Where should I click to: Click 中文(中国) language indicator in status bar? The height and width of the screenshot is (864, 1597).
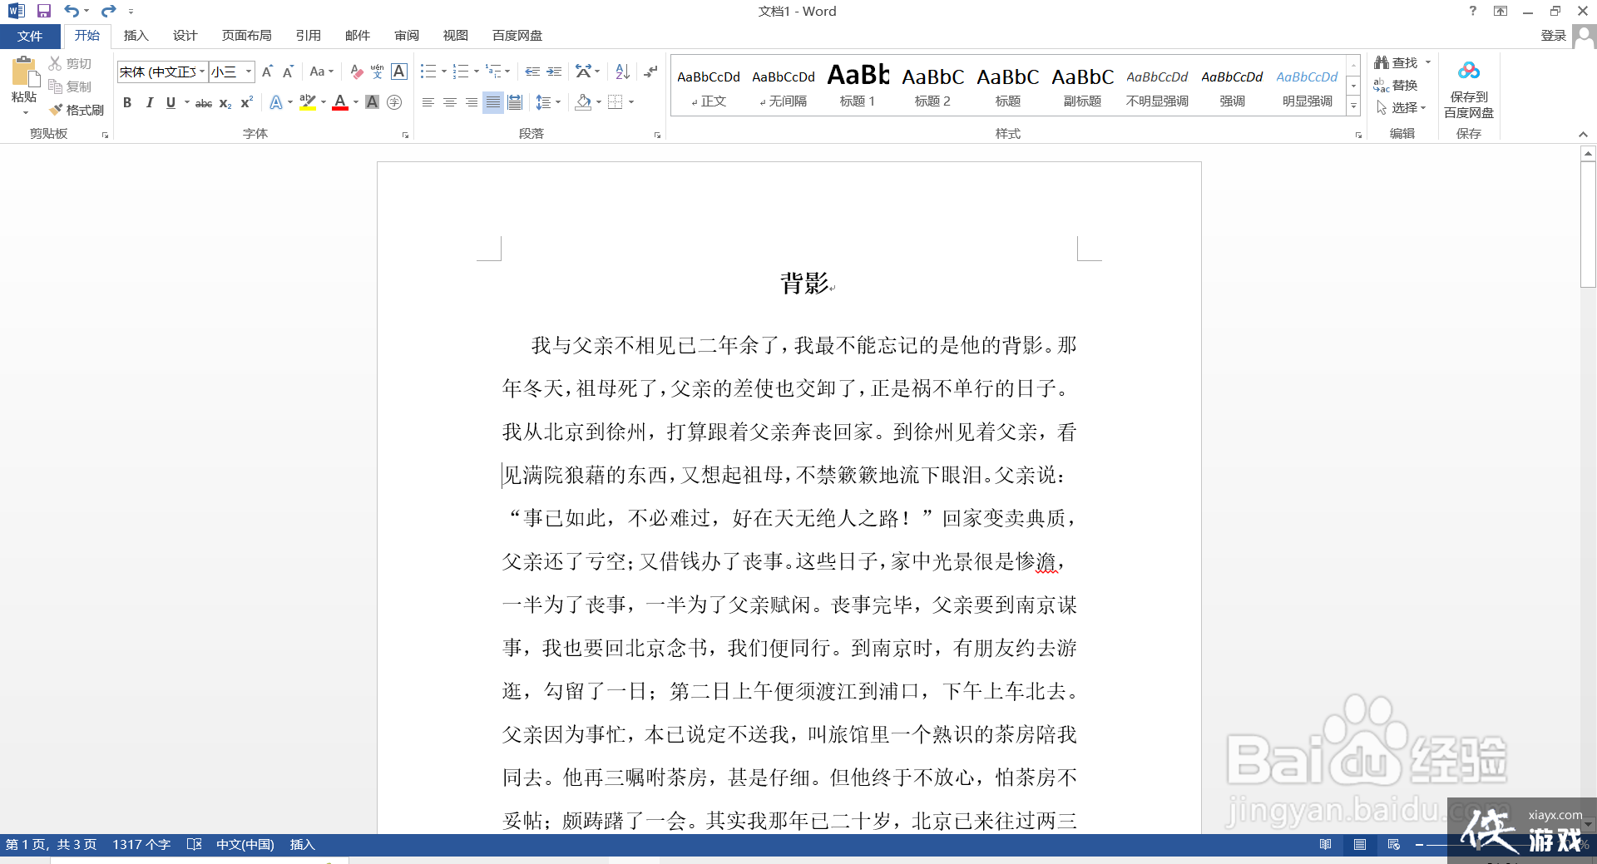[x=245, y=844]
